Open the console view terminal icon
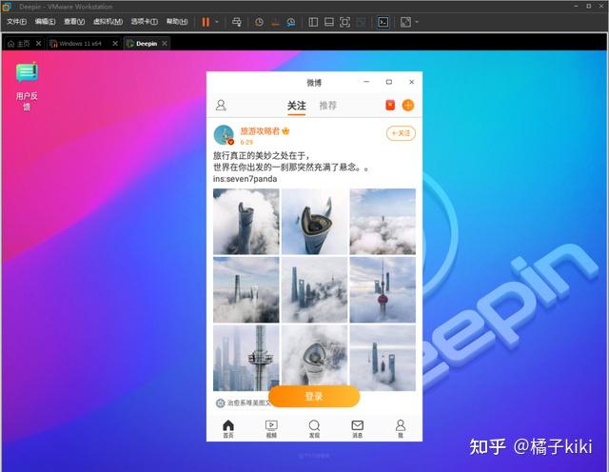This screenshot has height=472, width=609. 383,22
